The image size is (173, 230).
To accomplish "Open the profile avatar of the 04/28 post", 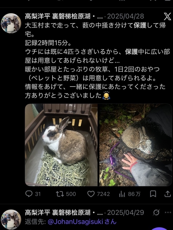I will pyautogui.click(x=11, y=23).
